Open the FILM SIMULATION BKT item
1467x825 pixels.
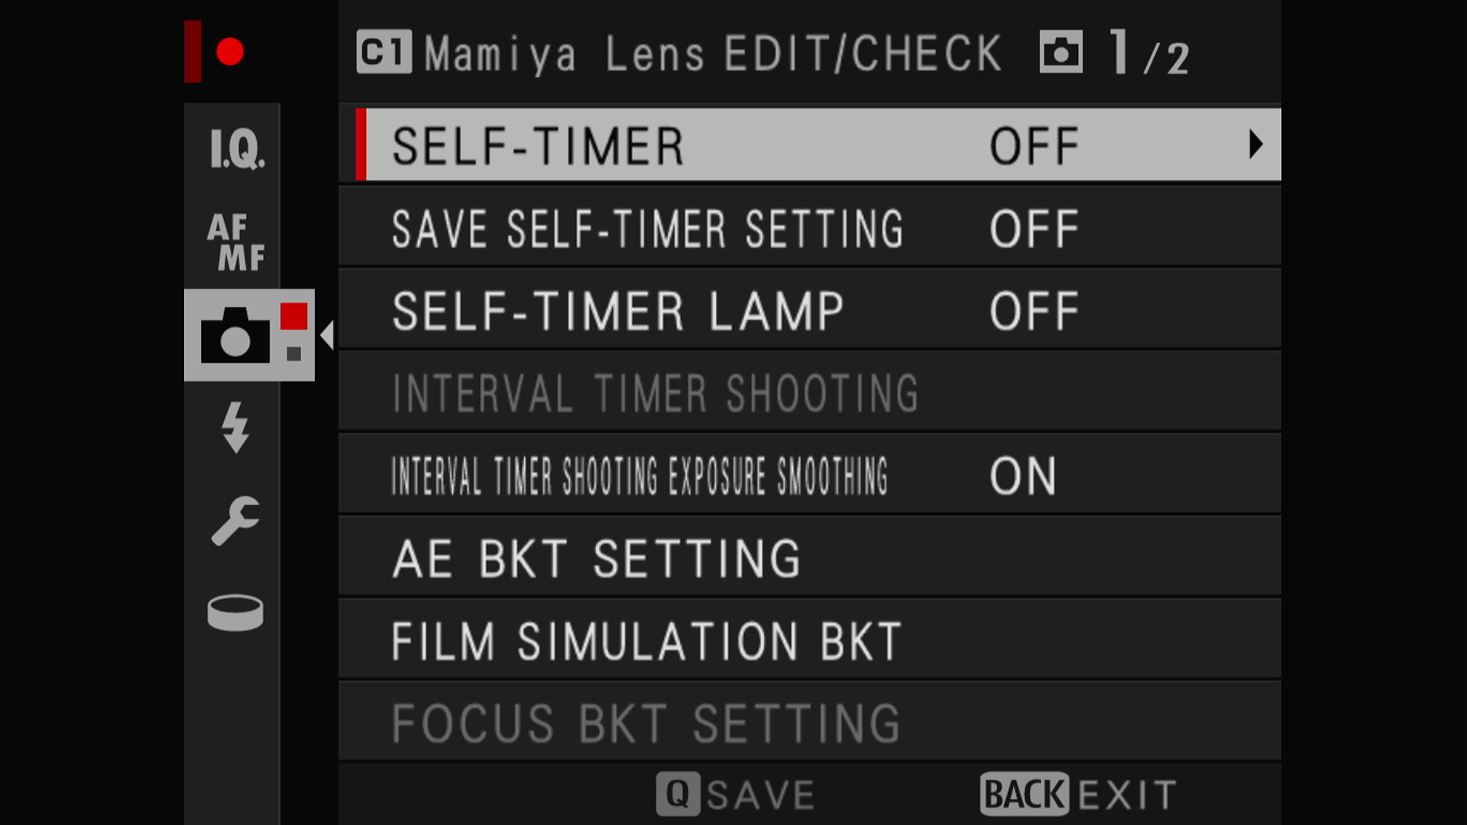810,640
